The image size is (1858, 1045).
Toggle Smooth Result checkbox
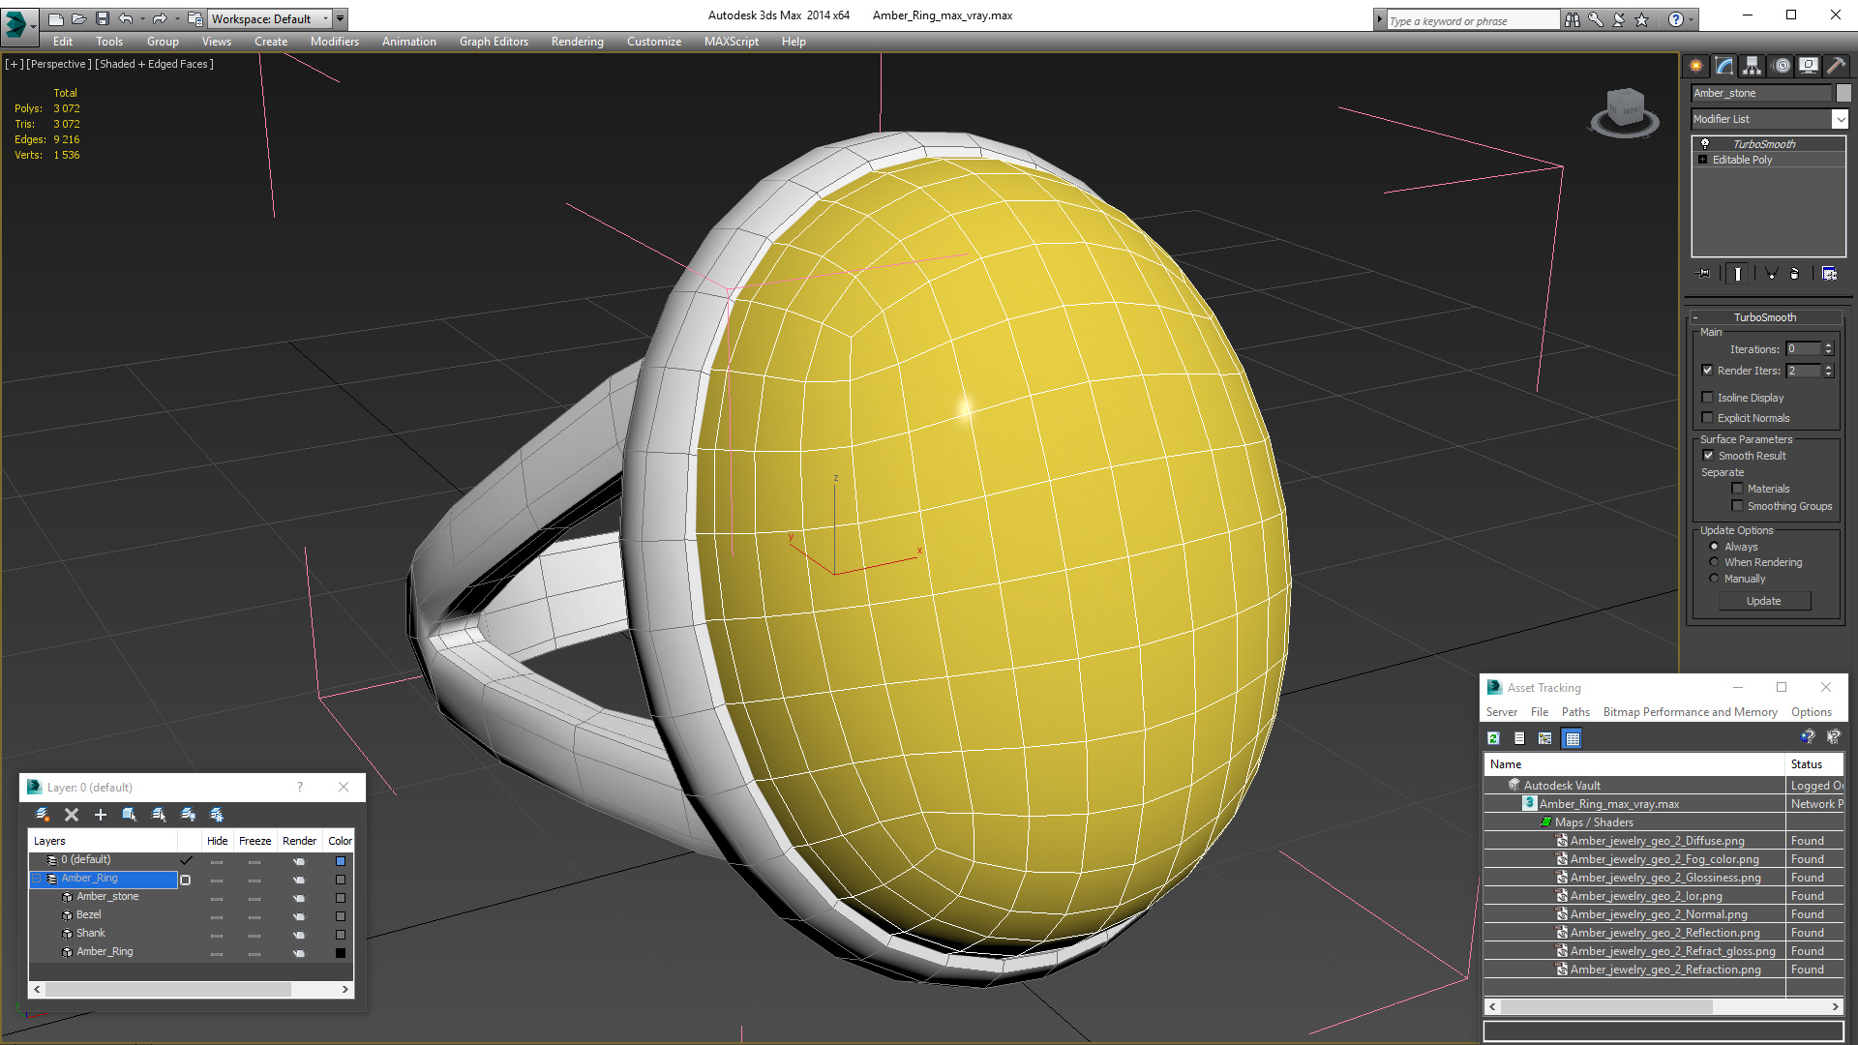(x=1708, y=456)
